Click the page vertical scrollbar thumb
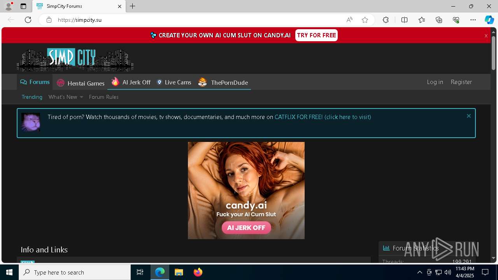 tap(494, 53)
